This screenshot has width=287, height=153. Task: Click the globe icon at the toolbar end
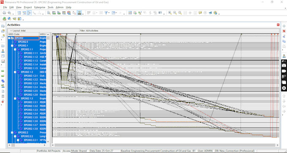click(215, 13)
